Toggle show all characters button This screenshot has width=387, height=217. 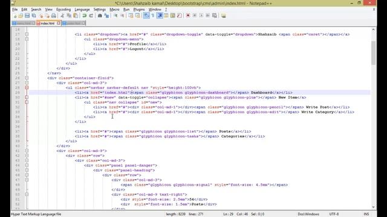click(153, 16)
